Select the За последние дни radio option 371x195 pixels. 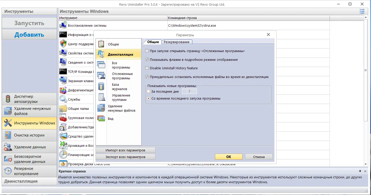click(x=148, y=91)
